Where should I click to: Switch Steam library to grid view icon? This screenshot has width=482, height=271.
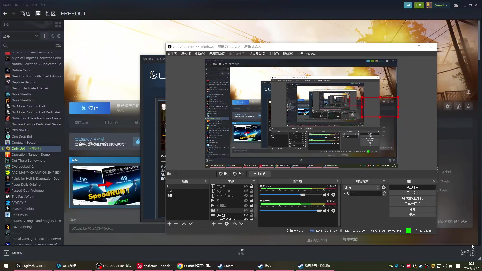[58, 24]
